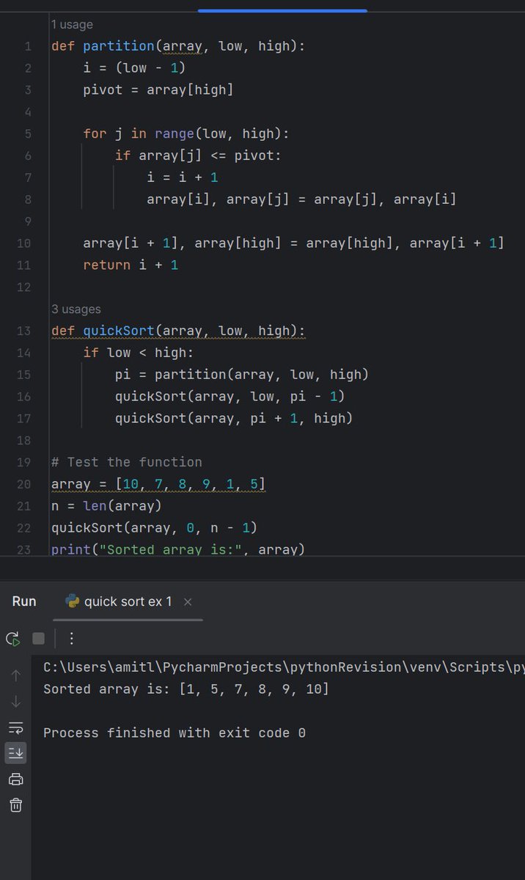Click 'for j in range(low, high):' line
The image size is (525, 880).
[x=186, y=133]
